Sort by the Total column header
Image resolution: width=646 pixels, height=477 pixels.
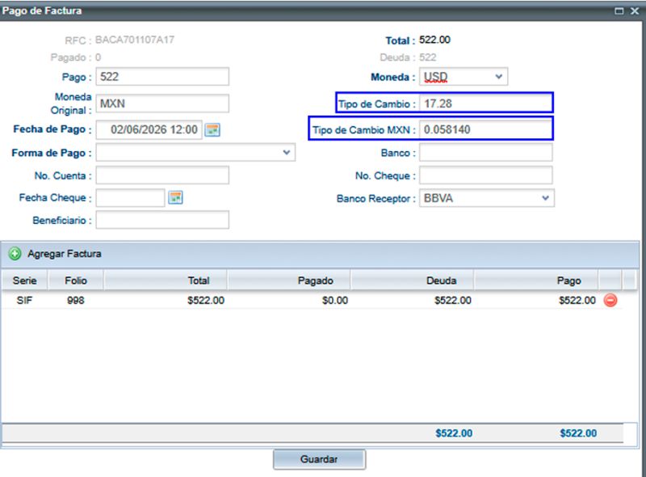pyautogui.click(x=166, y=281)
